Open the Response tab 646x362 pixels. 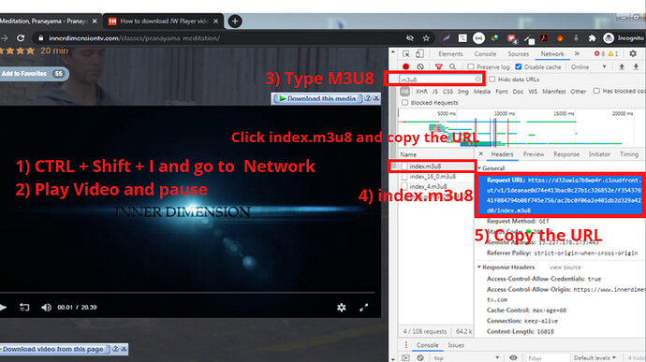click(x=566, y=154)
